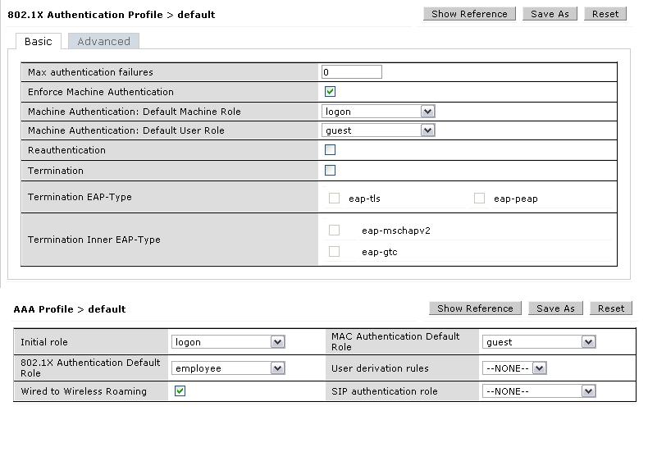Select the eap-gtc inner EAP-type checkbox

click(x=334, y=252)
